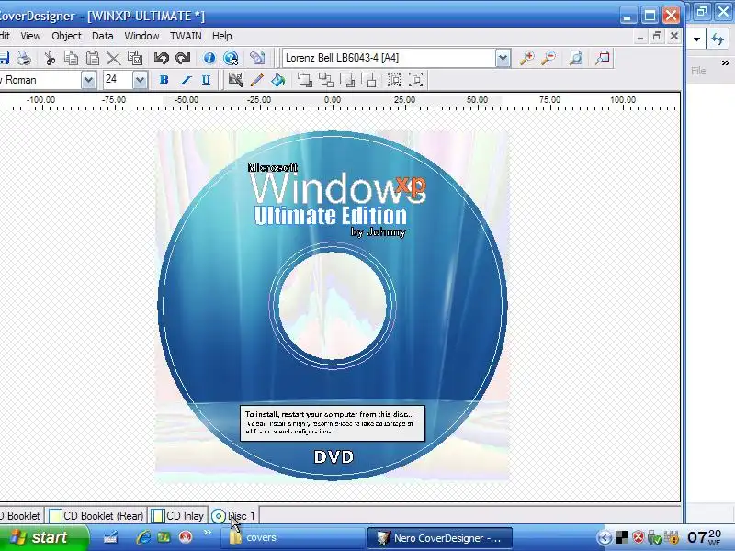Open the font size 24 dropdown arrow
The image size is (735, 551).
pyautogui.click(x=140, y=80)
